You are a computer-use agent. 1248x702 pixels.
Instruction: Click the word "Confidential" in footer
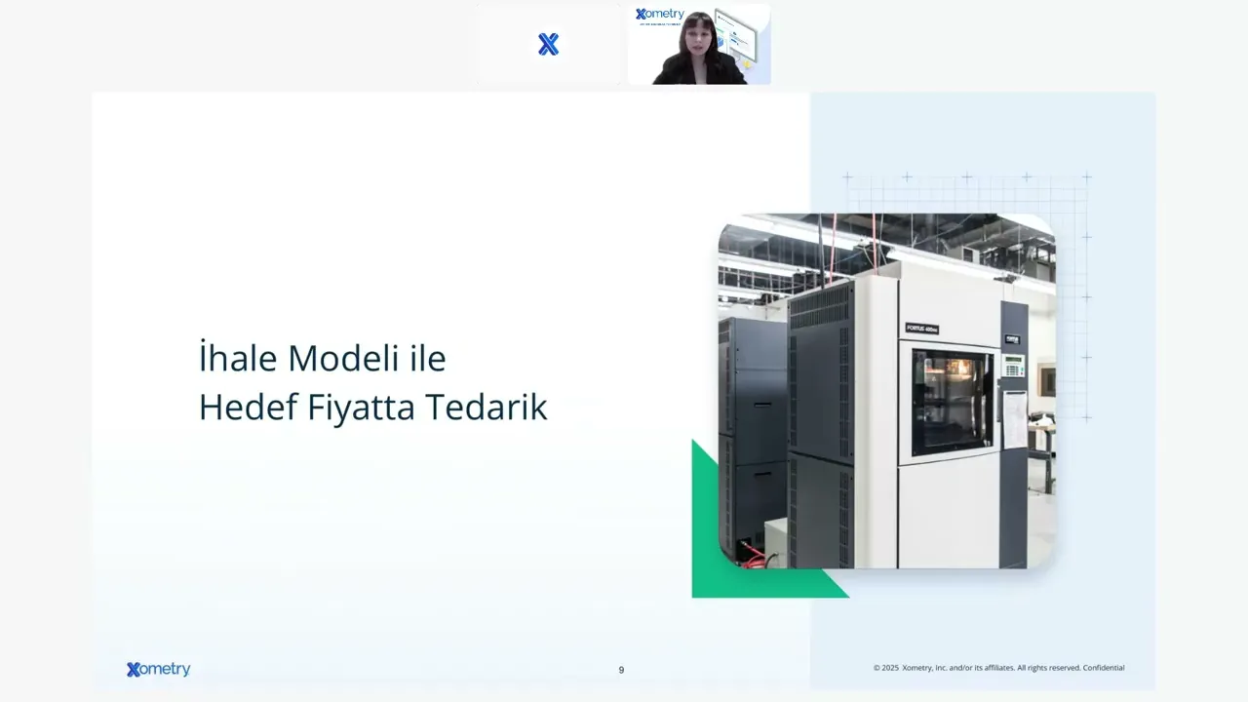tap(1103, 668)
